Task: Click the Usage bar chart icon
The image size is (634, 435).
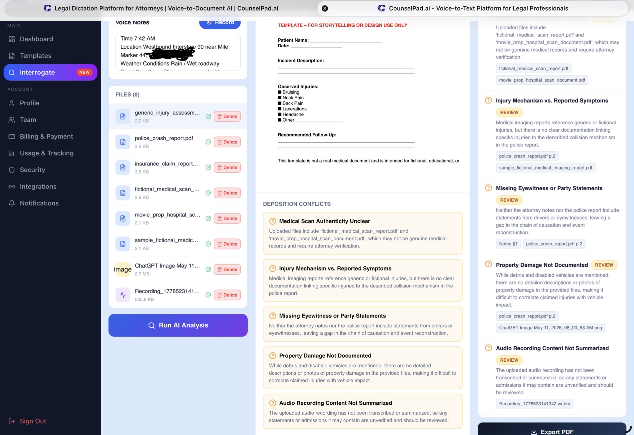Action: click(12, 153)
